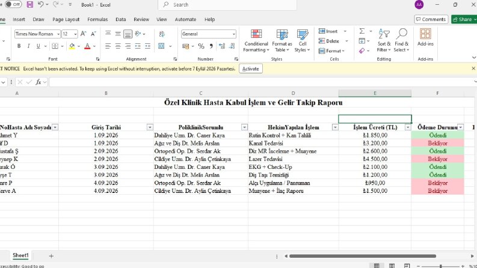Open İşlem Ücreti (TL) filter dropdown

click(408, 127)
